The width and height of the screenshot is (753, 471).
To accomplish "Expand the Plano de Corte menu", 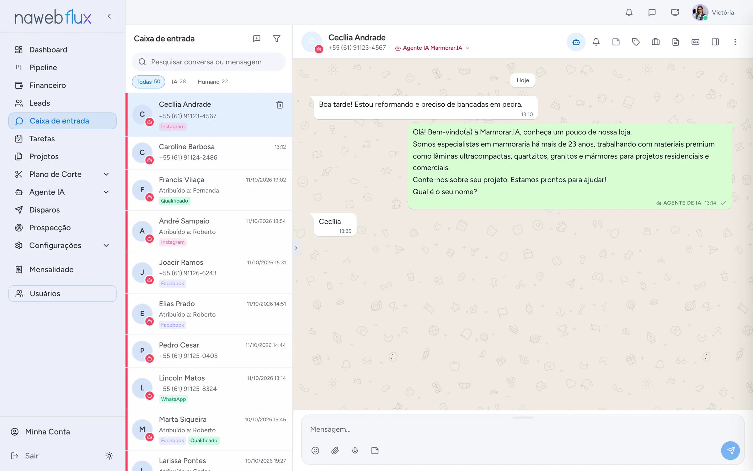I will click(106, 174).
